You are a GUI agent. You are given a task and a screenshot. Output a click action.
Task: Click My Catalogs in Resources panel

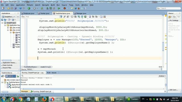point(174,20)
